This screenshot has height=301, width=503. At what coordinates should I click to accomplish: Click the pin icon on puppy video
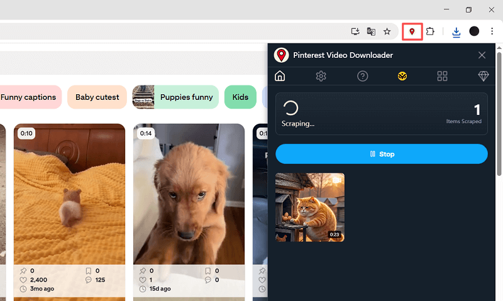143,271
